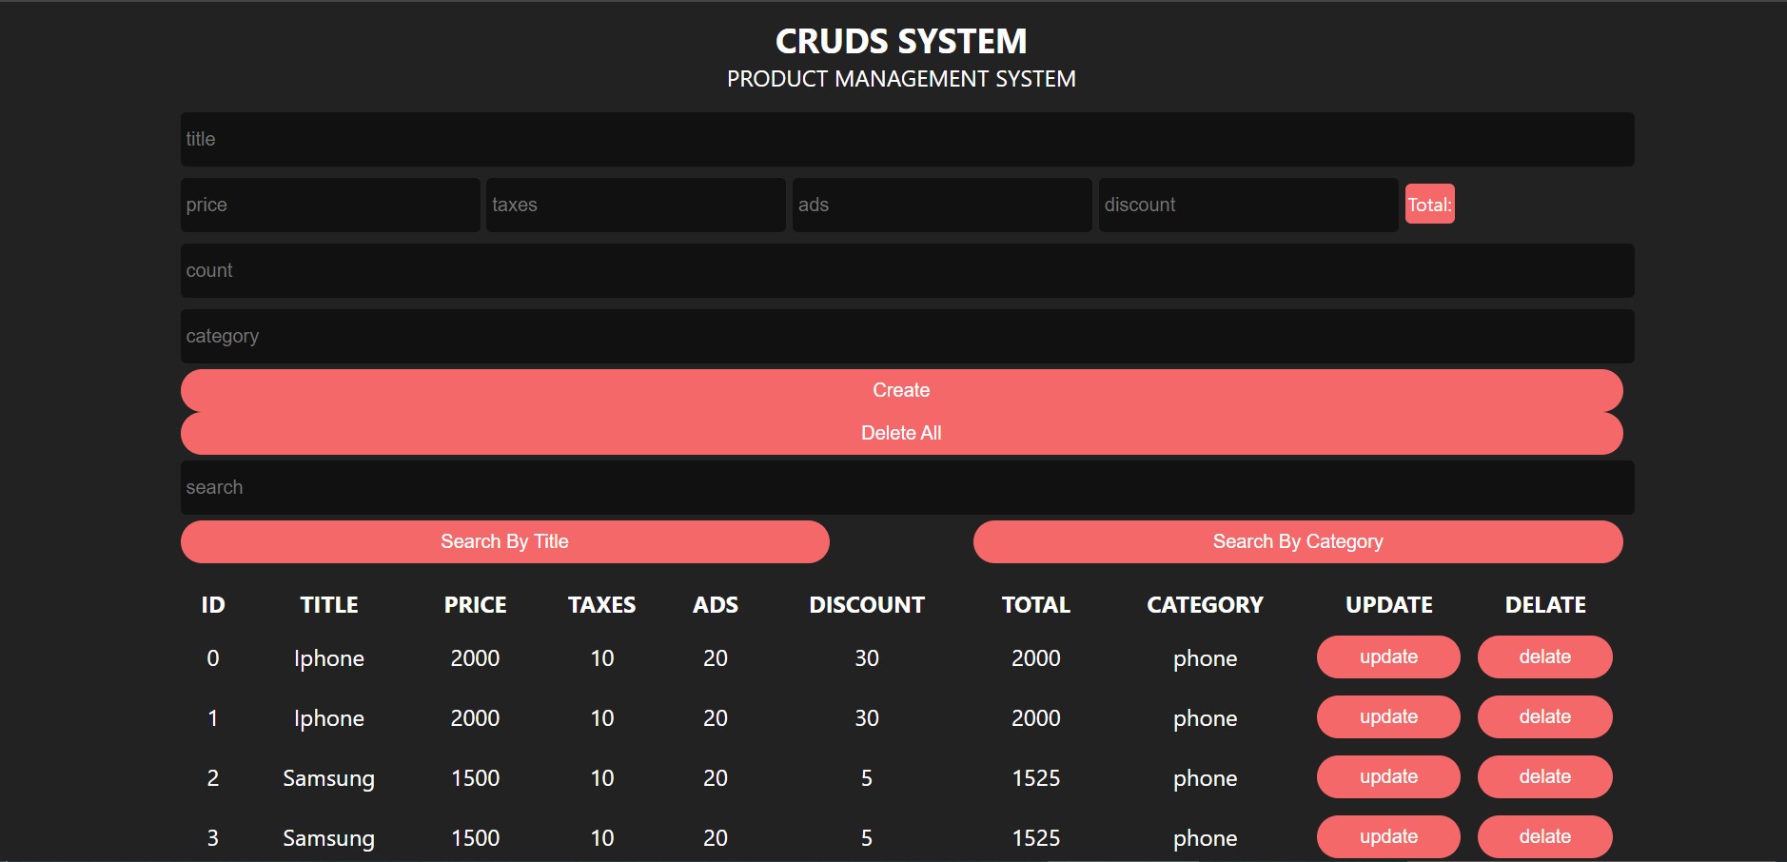Update the Samsung product with ID 3
This screenshot has width=1787, height=862.
[1388, 836]
